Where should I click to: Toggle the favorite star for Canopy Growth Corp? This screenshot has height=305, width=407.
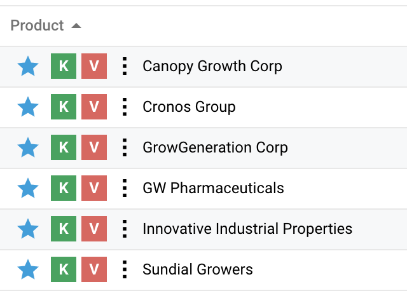[28, 66]
